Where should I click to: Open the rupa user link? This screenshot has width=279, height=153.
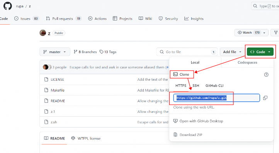click(20, 6)
